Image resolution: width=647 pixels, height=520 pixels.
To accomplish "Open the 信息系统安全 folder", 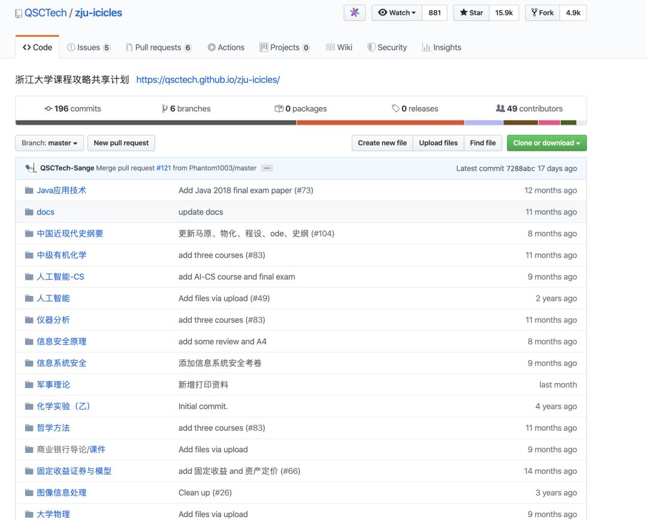I will [62, 363].
